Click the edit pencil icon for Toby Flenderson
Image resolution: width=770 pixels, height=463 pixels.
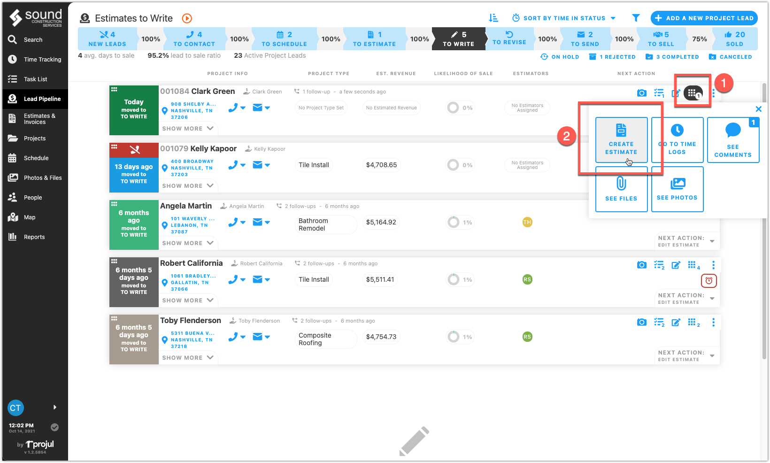pyautogui.click(x=676, y=323)
